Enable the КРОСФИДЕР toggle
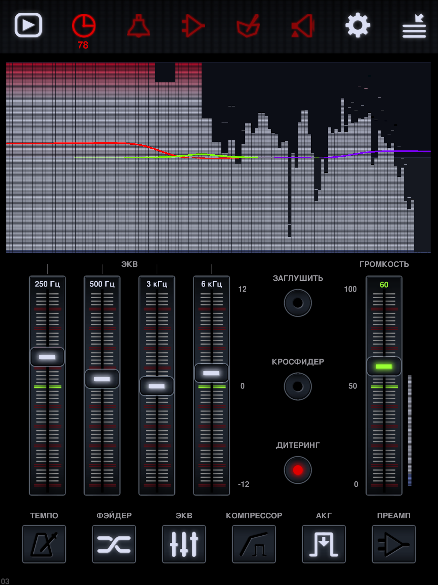This screenshot has width=438, height=585. click(x=298, y=387)
